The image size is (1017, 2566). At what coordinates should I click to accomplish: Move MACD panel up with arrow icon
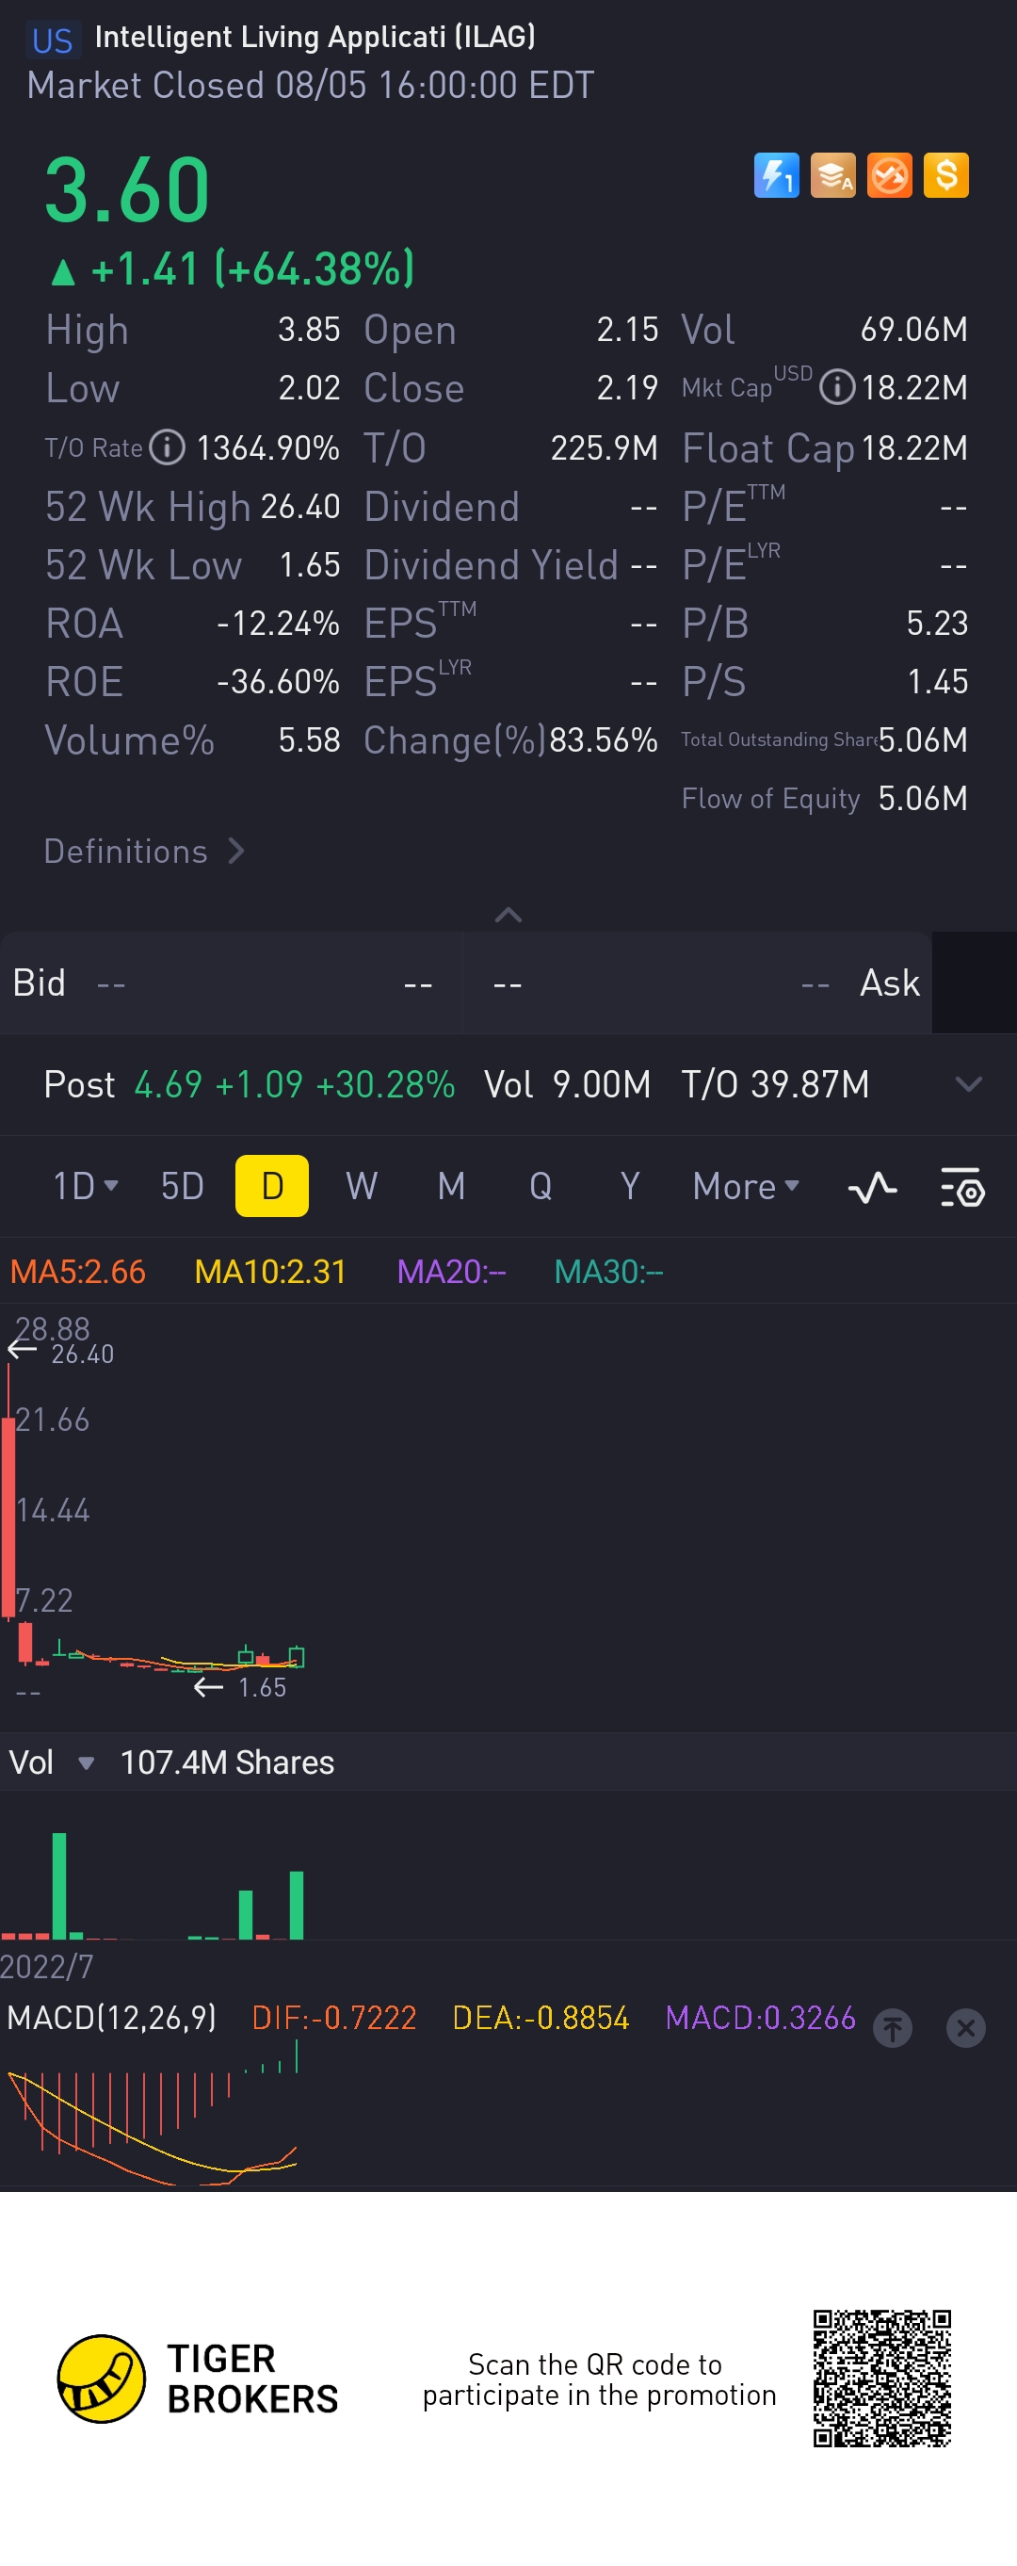[893, 2027]
